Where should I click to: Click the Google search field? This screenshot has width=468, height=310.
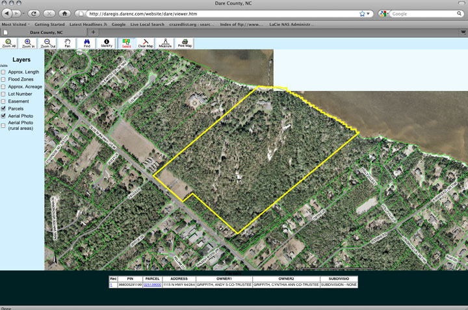click(424, 14)
